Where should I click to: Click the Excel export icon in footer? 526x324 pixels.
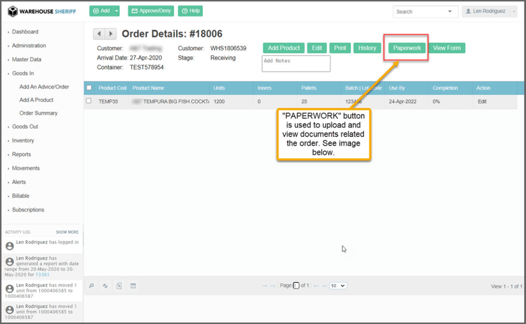pyautogui.click(x=119, y=286)
